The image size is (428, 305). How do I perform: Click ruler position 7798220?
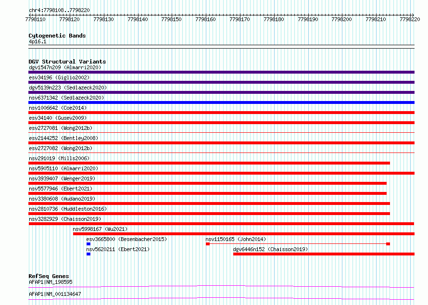click(410, 19)
